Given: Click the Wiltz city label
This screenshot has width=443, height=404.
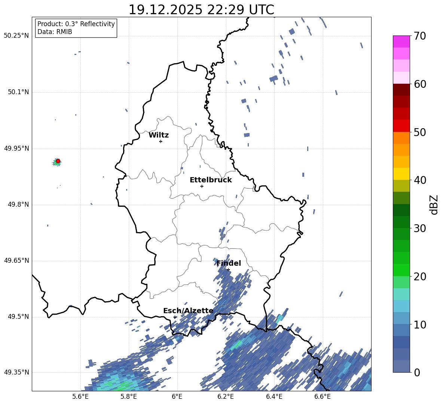Looking at the screenshot, I should pyautogui.click(x=159, y=135).
